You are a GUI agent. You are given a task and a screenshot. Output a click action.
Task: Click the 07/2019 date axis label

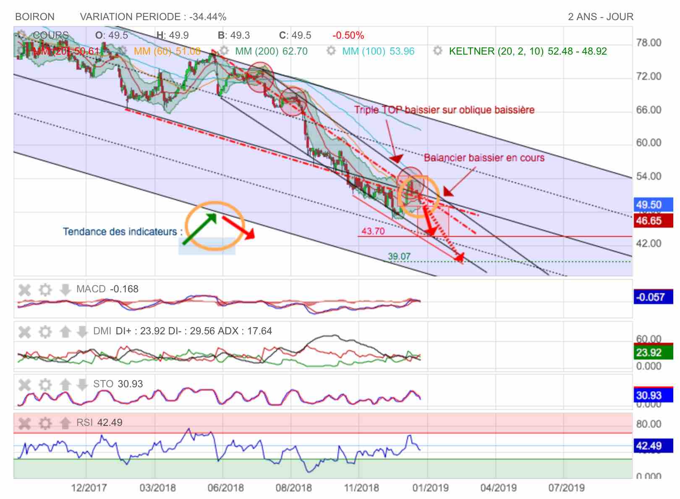click(566, 488)
